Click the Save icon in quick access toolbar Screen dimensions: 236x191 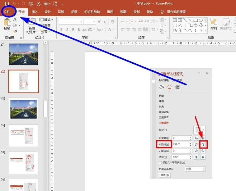(x=7, y=3)
